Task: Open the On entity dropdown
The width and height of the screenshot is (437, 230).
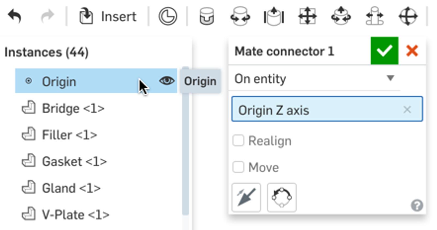Action: pos(314,79)
